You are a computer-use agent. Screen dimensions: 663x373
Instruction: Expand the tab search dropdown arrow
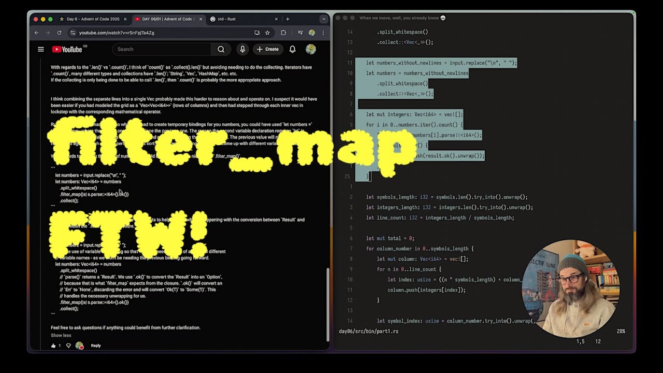click(x=324, y=19)
